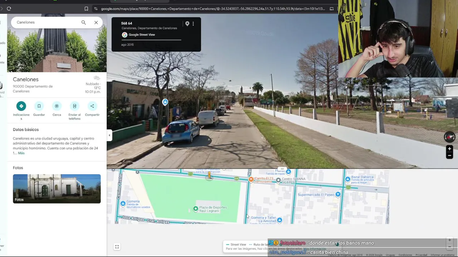Click the Supermercado El Paseo label
The height and width of the screenshot is (257, 458).
coord(316,195)
